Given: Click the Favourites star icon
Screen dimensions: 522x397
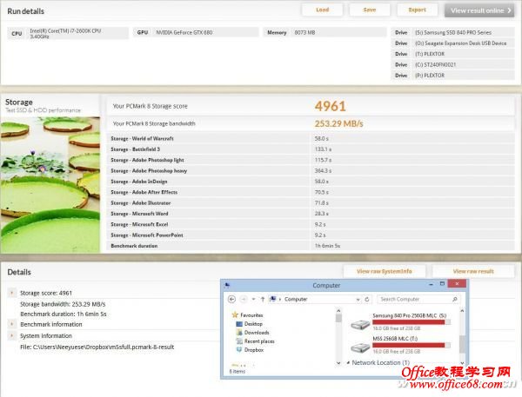Looking at the screenshot, I should click(235, 314).
